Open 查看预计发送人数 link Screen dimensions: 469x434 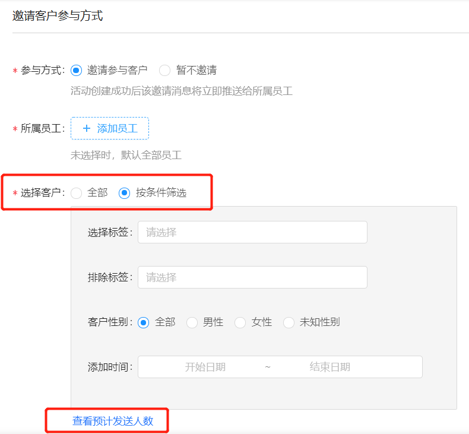113,421
